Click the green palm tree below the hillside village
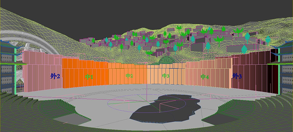Viewport: 293px width, 132px height. [149, 54]
